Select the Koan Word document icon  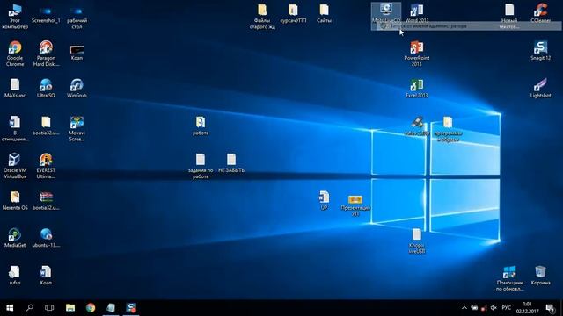(46, 275)
